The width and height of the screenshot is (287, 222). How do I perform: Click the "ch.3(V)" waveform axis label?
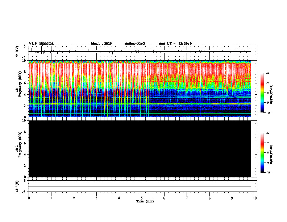pos(17,186)
